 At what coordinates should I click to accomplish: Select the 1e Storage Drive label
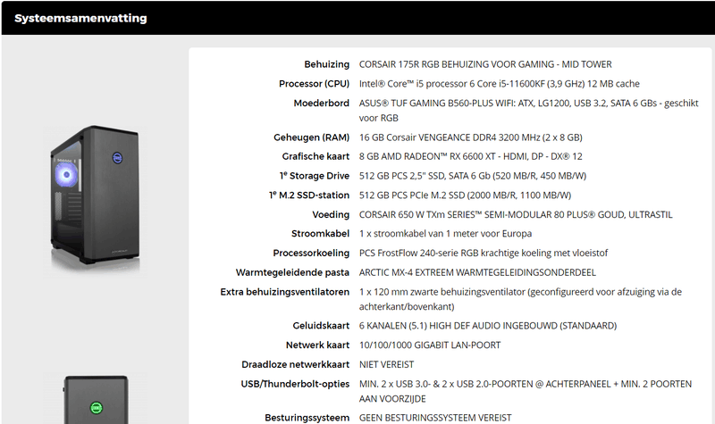tap(315, 176)
